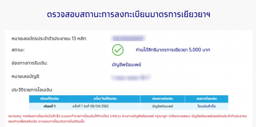The image size is (256, 127).
Task: Click the ครั้งที่ 1 วันที่ 08/04/2563 cell
Action: coord(91,106)
